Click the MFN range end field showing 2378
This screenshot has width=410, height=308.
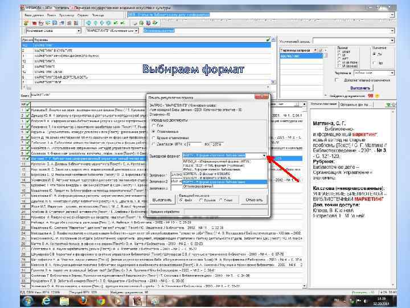tap(216, 144)
